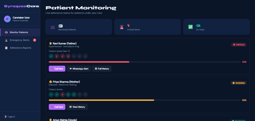This screenshot has width=255, height=121.
Task: Click the siren icon in Critical Alerts card
Action: point(121,27)
